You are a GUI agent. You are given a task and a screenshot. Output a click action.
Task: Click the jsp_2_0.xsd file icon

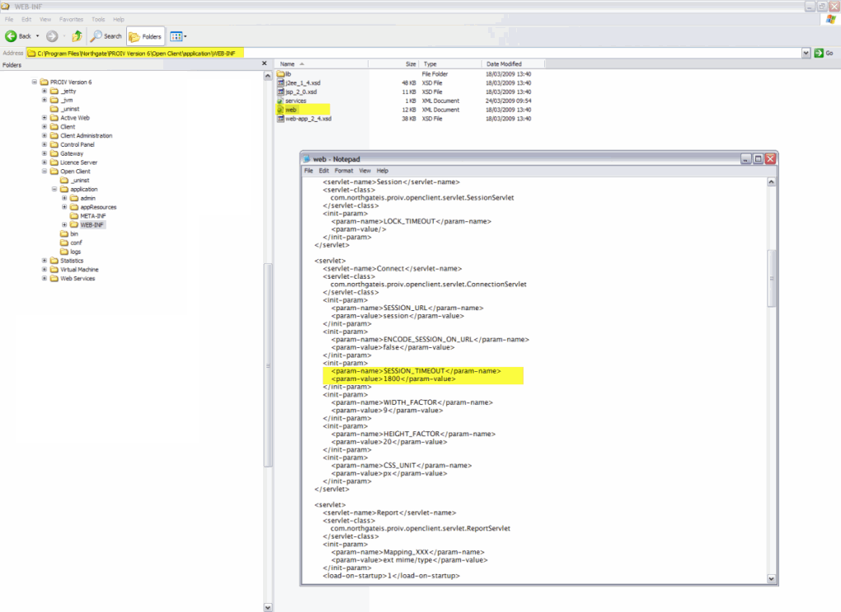coord(280,92)
